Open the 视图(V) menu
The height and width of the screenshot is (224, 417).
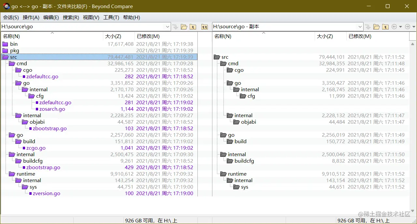click(x=91, y=18)
